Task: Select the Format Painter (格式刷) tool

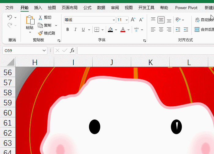Action: pos(46,33)
